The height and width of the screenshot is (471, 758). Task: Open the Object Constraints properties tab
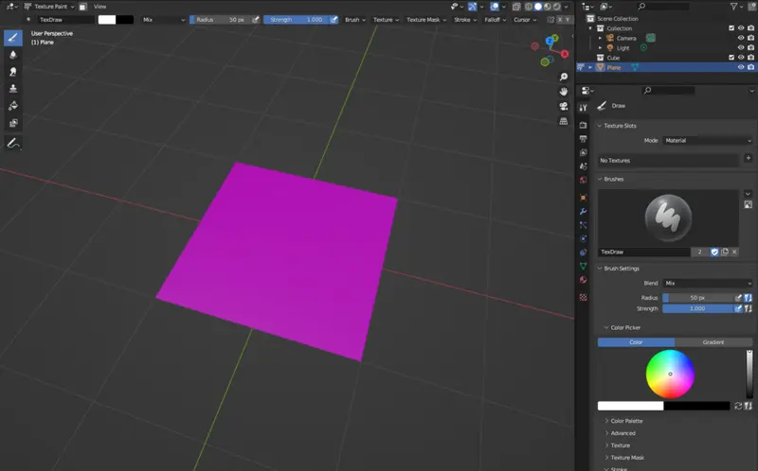(x=583, y=253)
